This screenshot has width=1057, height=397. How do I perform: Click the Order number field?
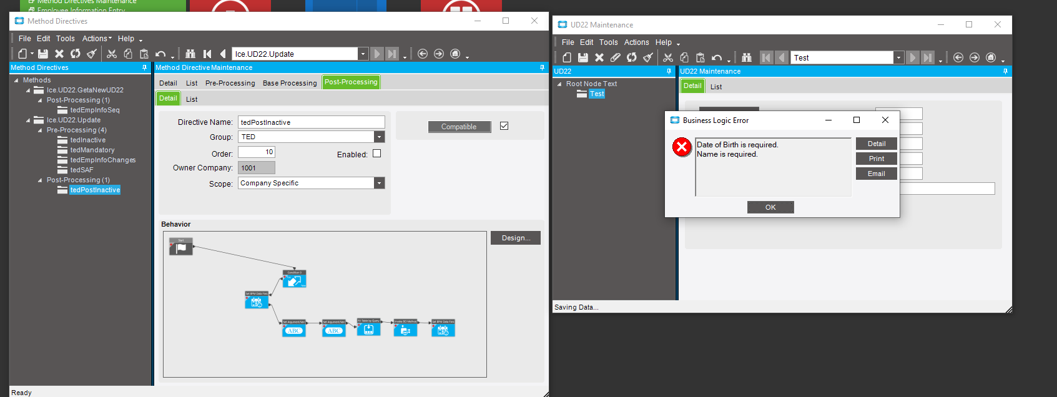[257, 152]
